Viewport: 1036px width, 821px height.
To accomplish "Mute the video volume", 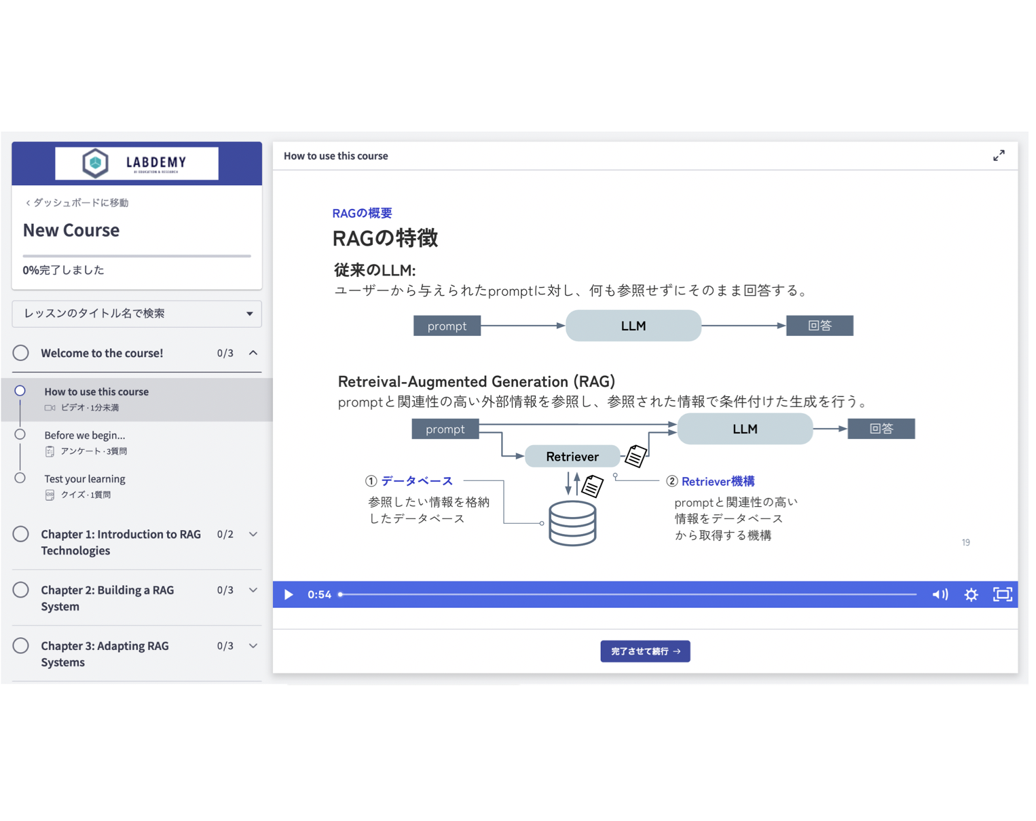I will (940, 594).
